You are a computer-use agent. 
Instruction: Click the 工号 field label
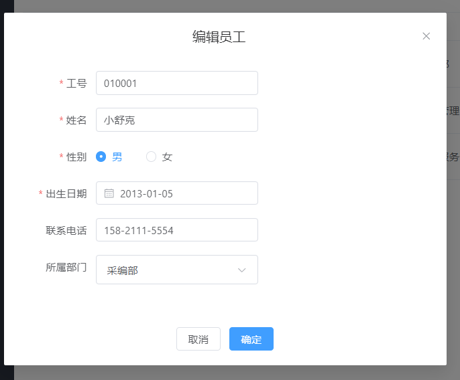pyautogui.click(x=76, y=84)
